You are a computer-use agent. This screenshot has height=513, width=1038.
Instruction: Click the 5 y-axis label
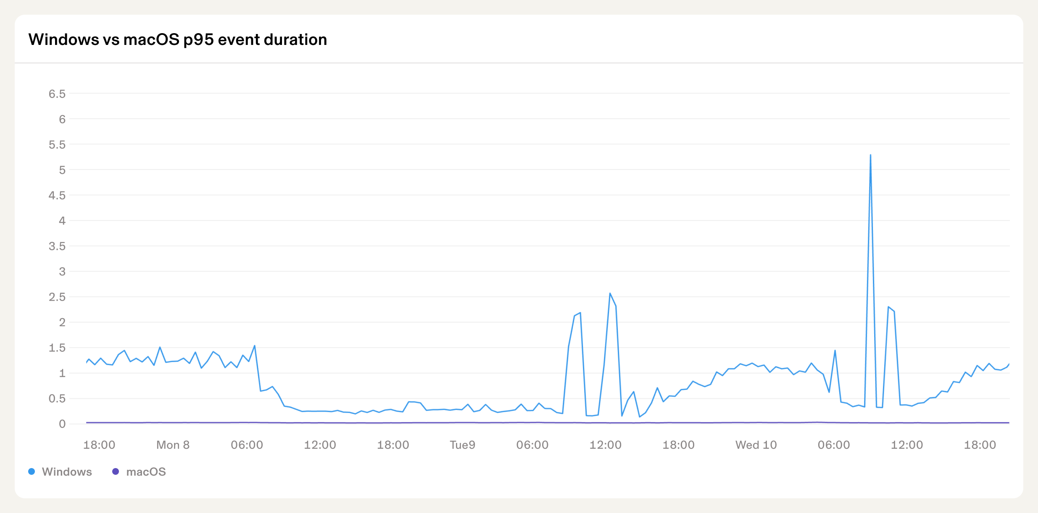pyautogui.click(x=62, y=170)
